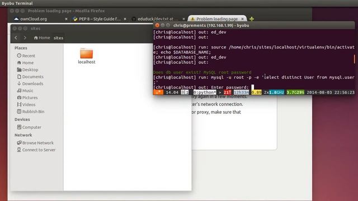Switch to eduduck/dev.txt tab
The height and width of the screenshot is (201, 358).
click(156, 19)
